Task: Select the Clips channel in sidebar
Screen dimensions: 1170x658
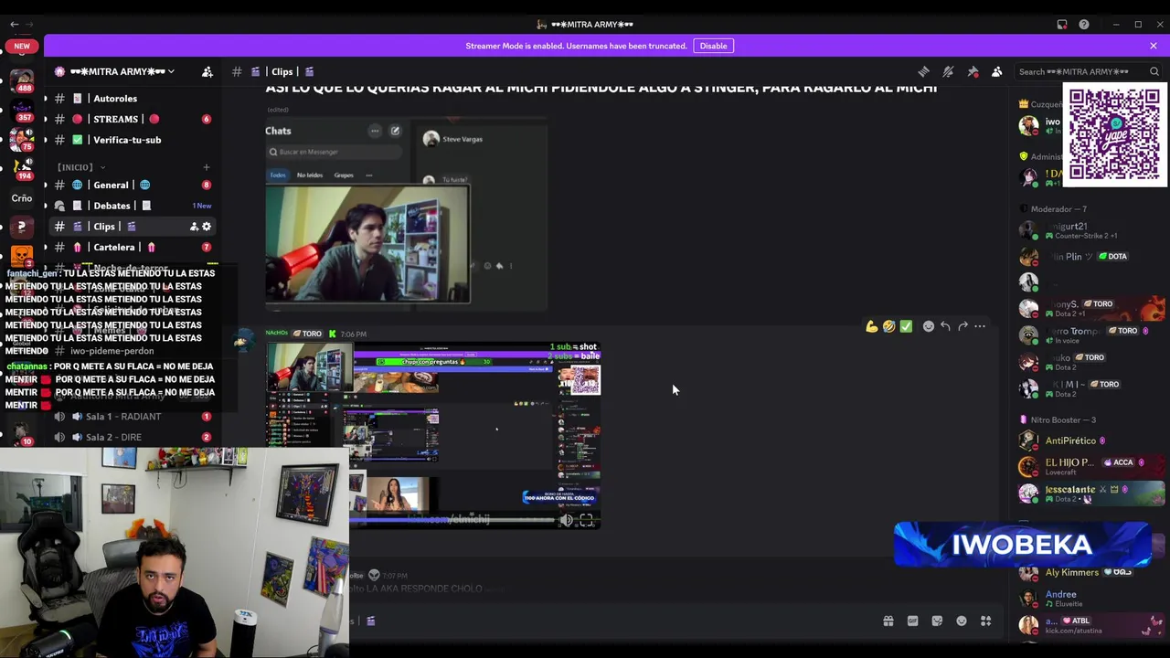Action: pyautogui.click(x=104, y=227)
